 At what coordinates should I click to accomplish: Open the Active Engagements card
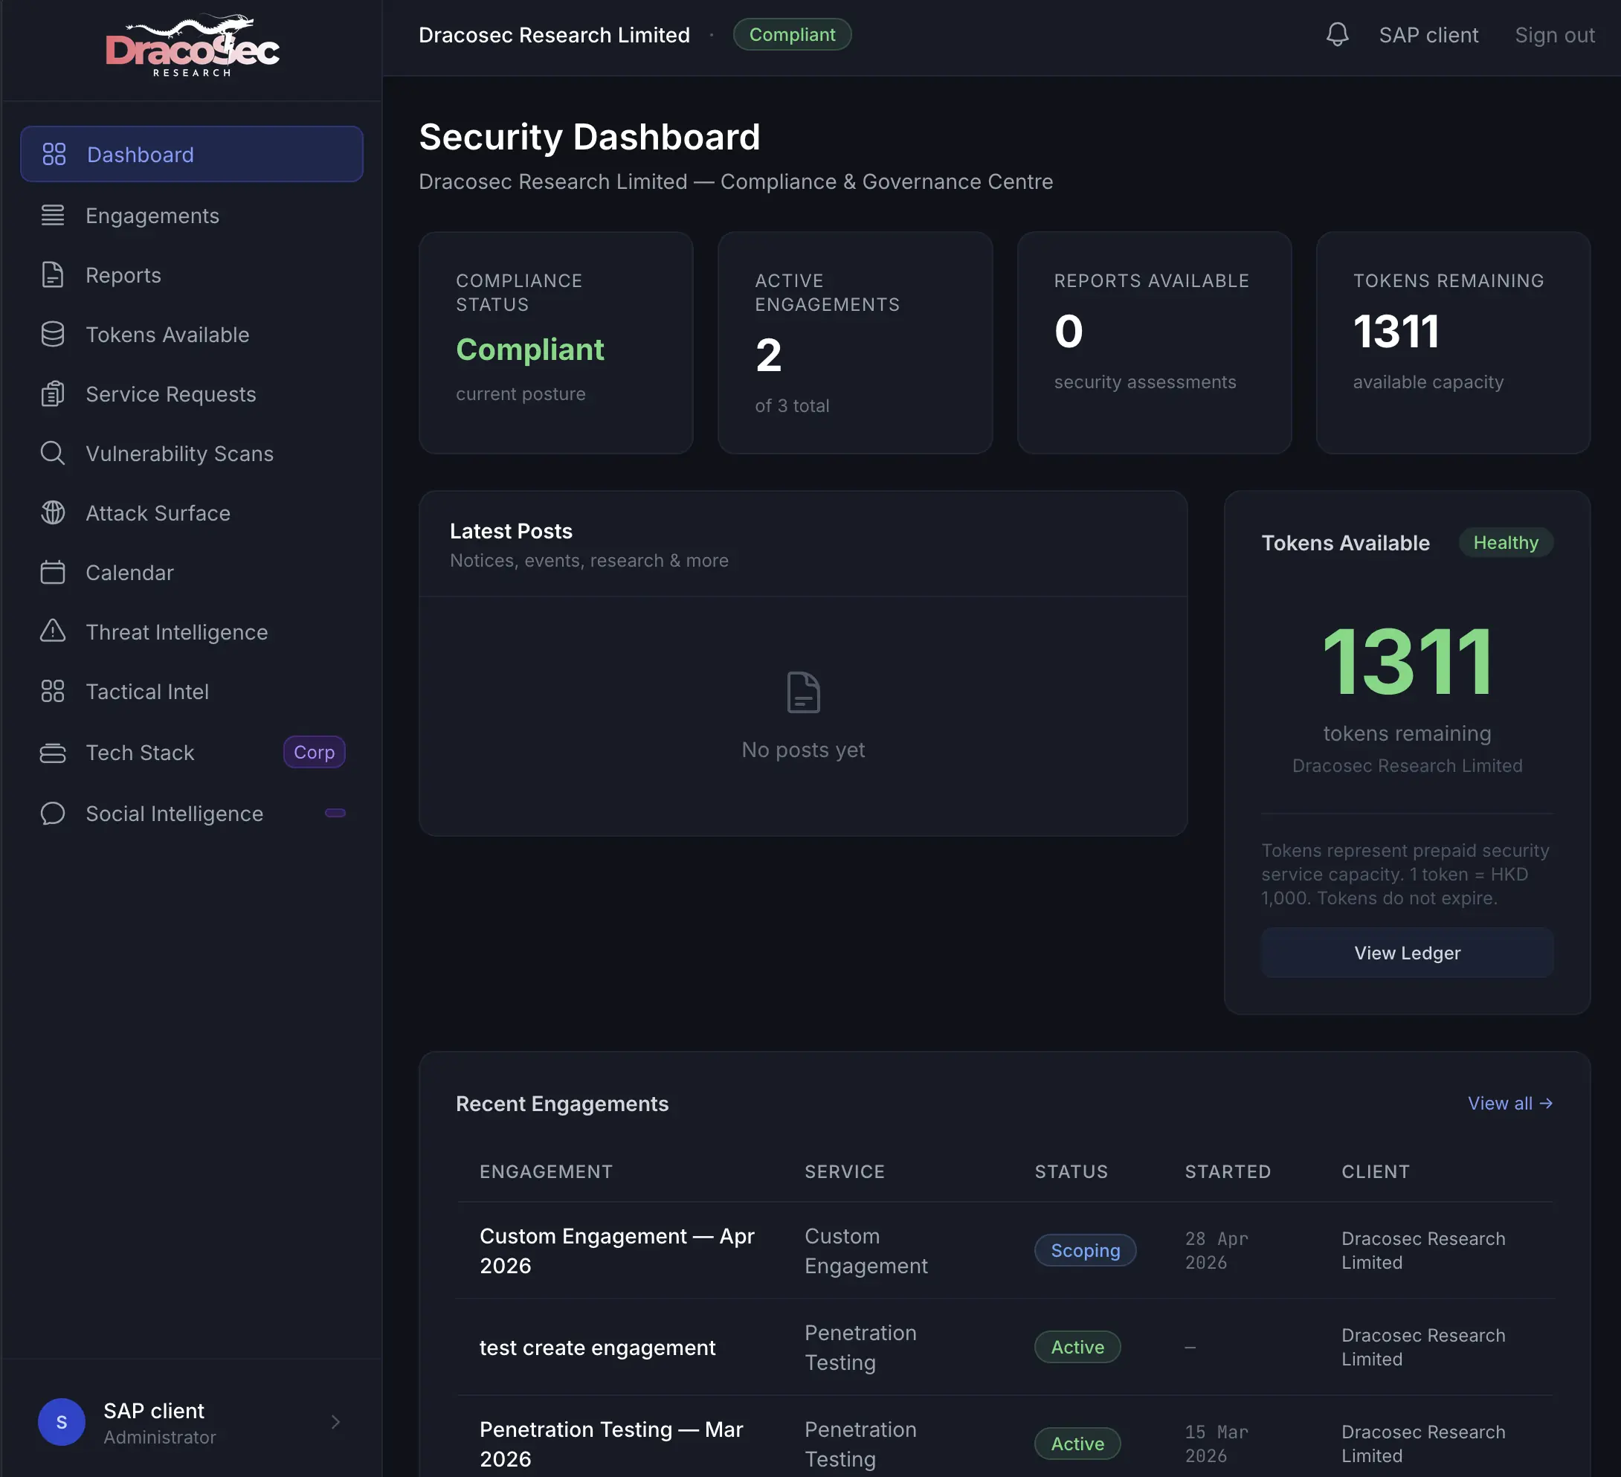click(x=854, y=343)
